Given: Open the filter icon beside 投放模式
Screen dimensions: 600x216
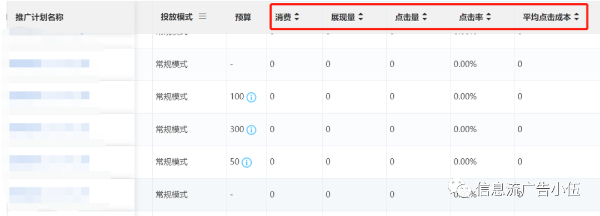Looking at the screenshot, I should (202, 17).
